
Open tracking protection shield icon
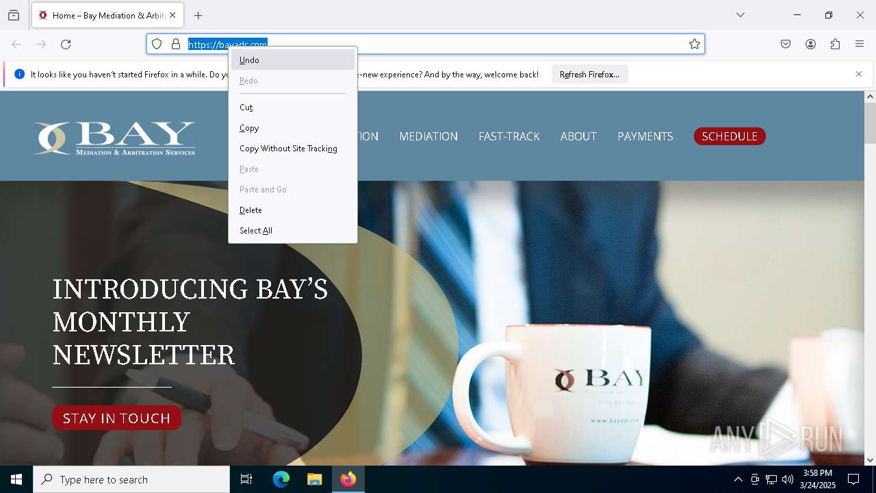(157, 44)
